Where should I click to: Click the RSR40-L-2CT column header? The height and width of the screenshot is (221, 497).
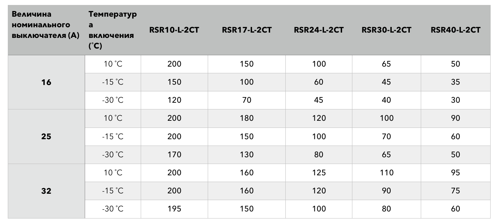[456, 30]
